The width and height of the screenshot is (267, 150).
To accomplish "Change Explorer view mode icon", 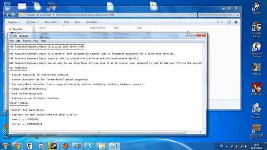I will pos(218,22).
